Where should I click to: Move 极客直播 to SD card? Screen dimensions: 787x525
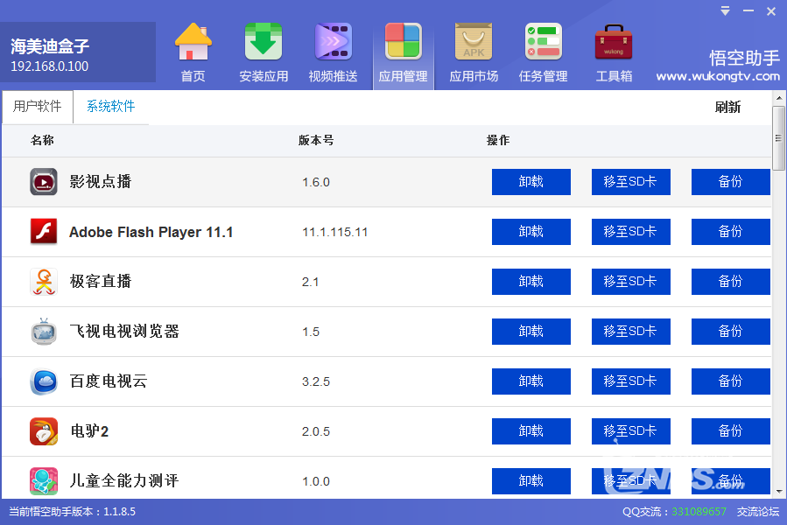[x=631, y=282]
